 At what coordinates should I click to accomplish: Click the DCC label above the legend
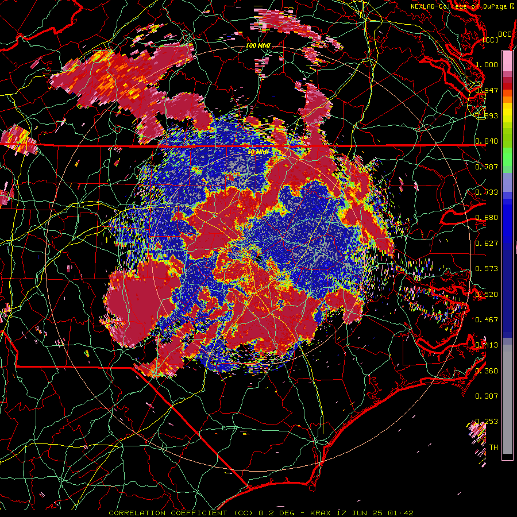pos(505,34)
